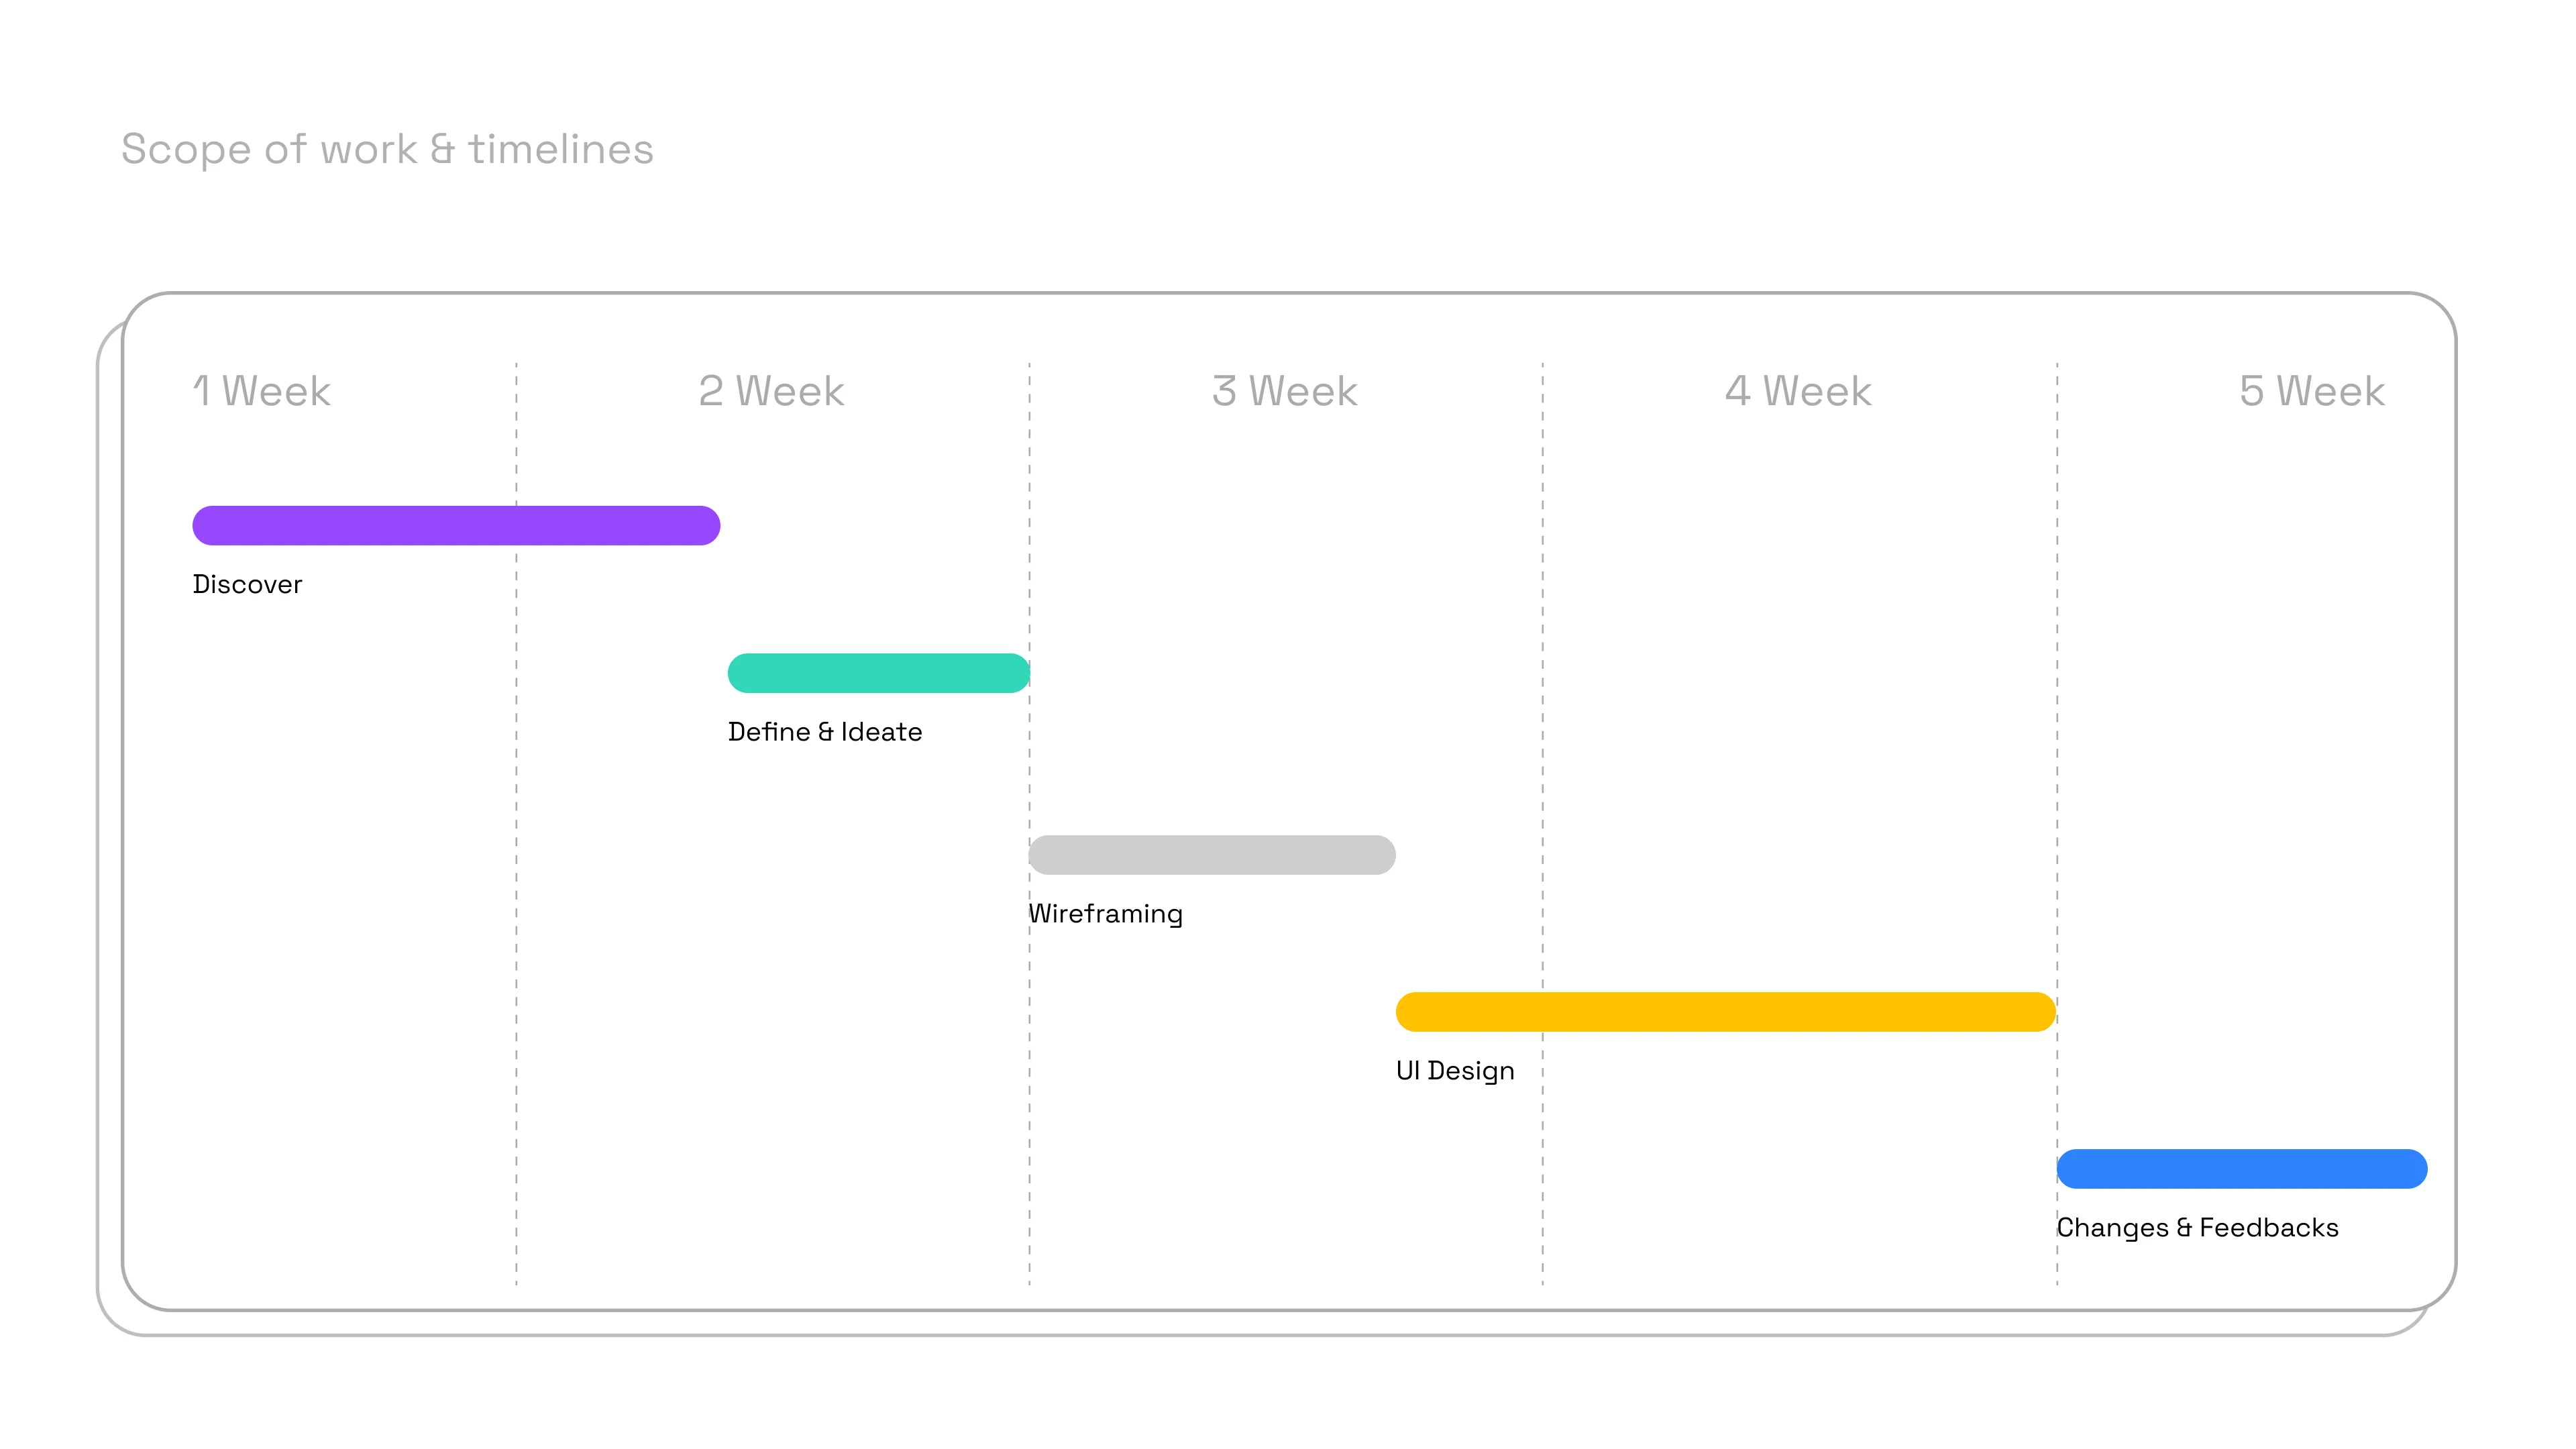Image resolution: width=2576 pixels, height=1449 pixels.
Task: Select the Changes & Feedbacks label
Action: click(2197, 1228)
